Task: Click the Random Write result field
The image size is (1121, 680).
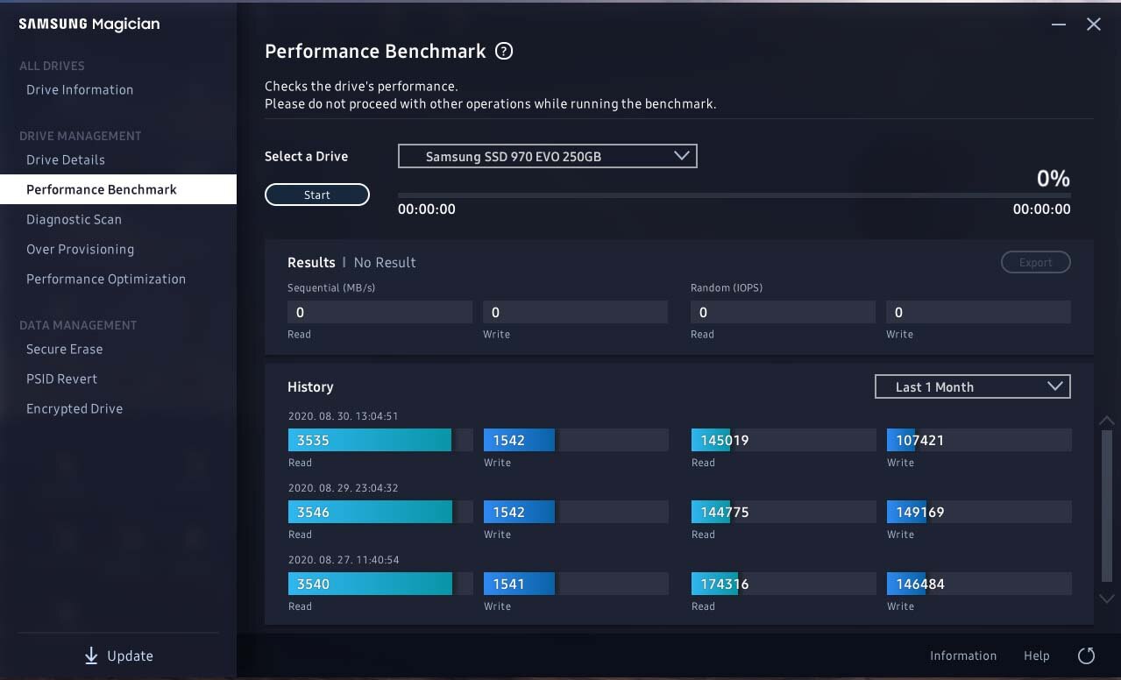Action: coord(978,312)
